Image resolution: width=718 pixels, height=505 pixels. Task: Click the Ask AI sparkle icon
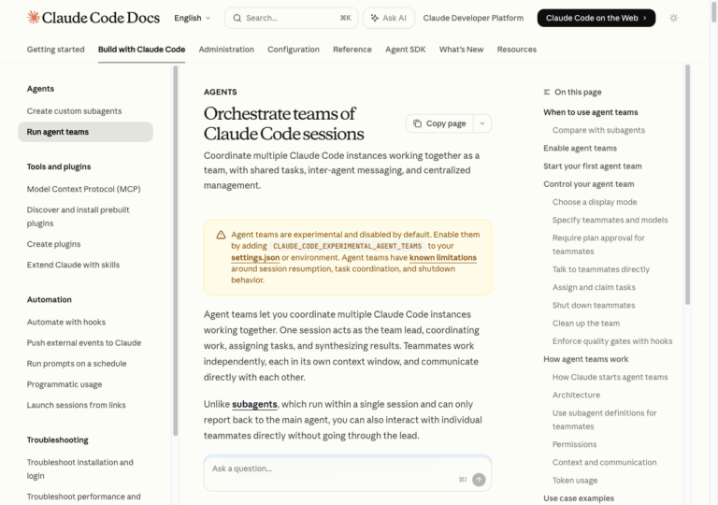375,18
